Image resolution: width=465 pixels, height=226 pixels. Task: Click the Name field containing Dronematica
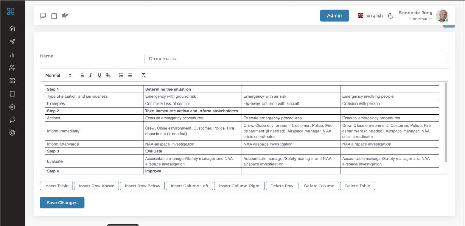point(296,59)
